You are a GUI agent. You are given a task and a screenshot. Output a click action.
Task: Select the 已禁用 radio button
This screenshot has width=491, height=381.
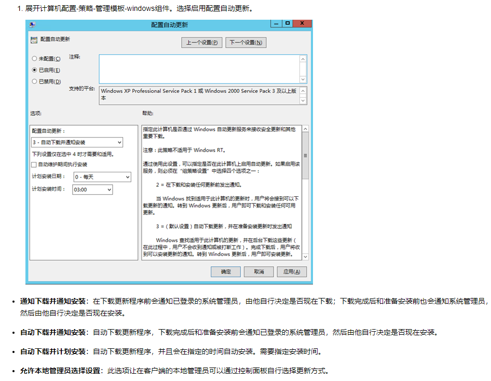tap(34, 81)
